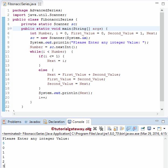This screenshot has height=168, width=168.
Task: Click console output value 2
Action: point(4,162)
